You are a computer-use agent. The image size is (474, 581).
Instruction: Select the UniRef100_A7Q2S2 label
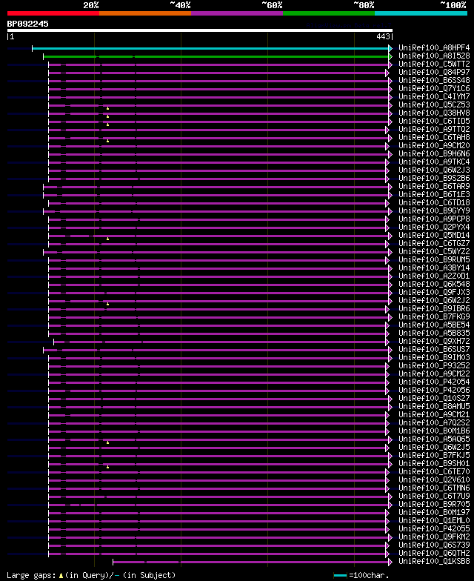pos(434,422)
